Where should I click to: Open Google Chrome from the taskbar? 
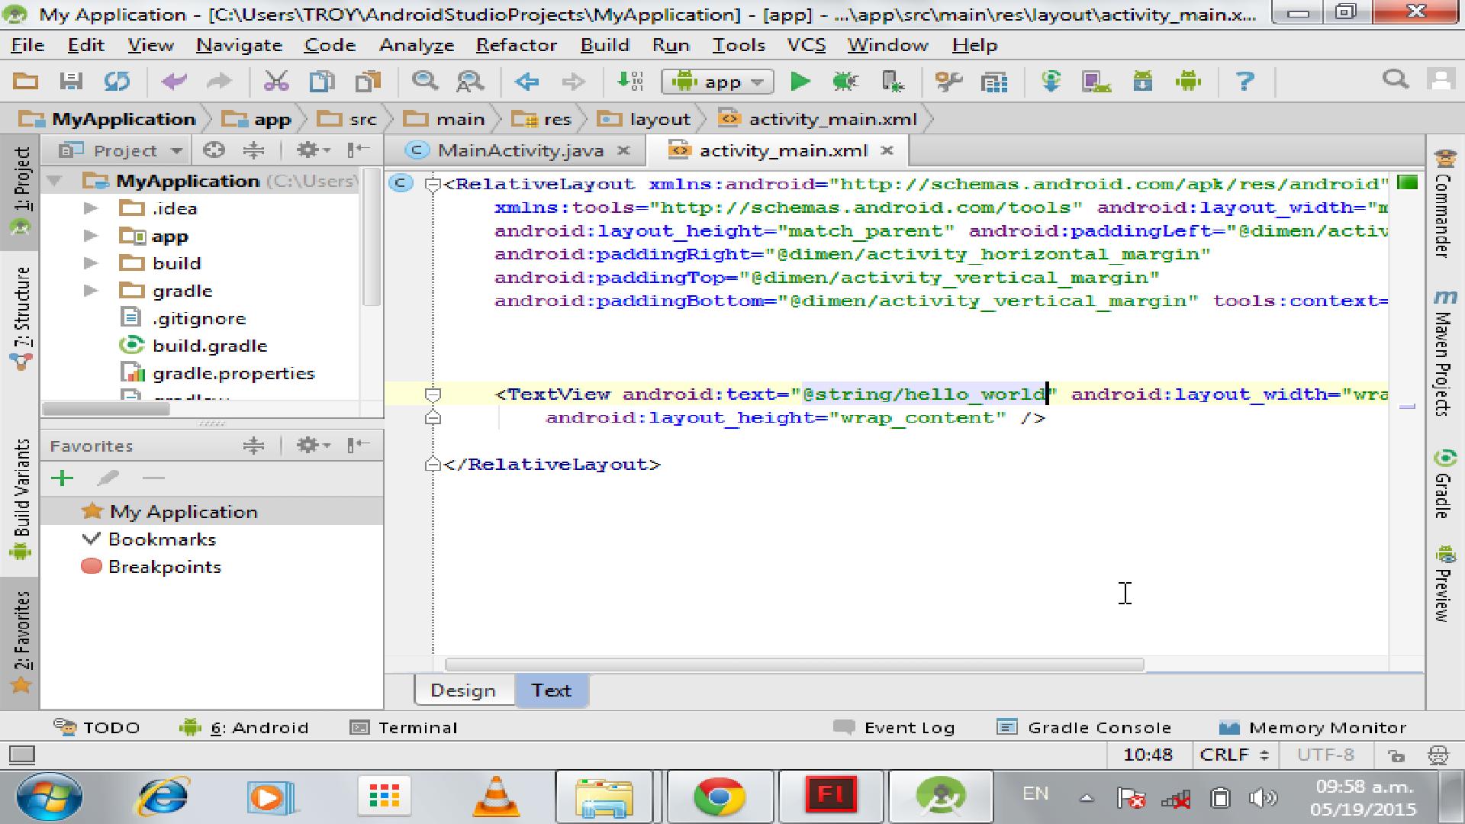point(719,797)
